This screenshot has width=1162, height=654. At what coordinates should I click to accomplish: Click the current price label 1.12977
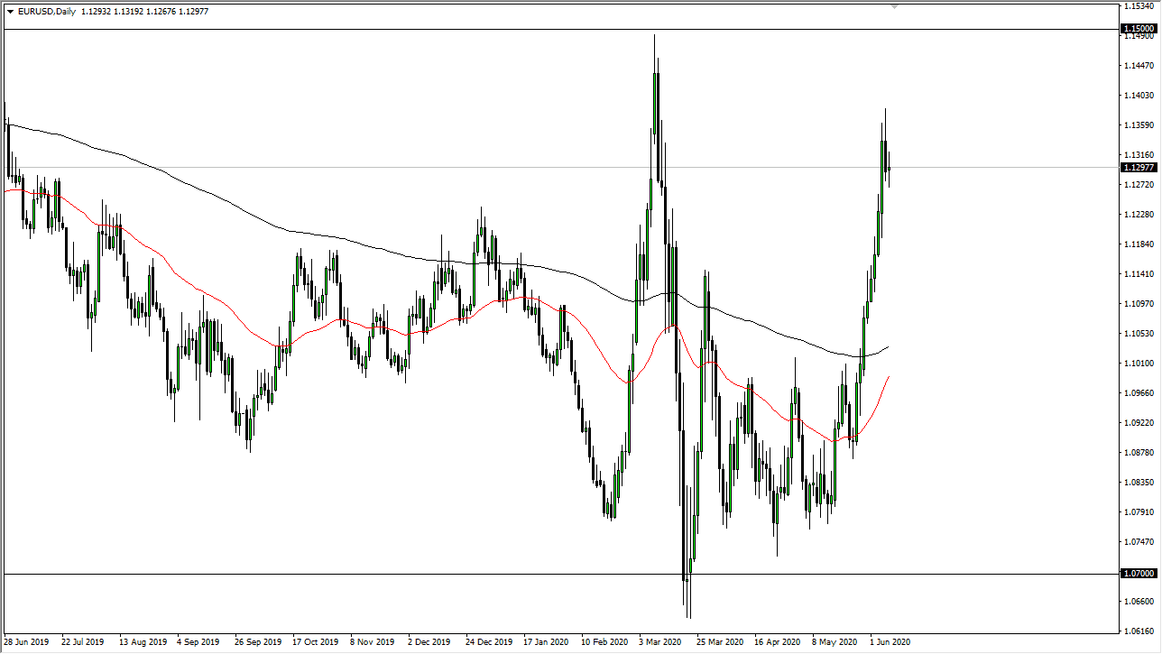1139,167
